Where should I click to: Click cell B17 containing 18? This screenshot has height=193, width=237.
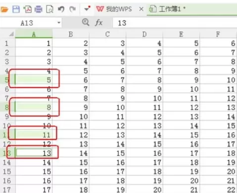pos(71,190)
